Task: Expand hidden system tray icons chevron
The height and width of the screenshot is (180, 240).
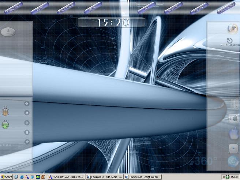Action: pos(224,177)
